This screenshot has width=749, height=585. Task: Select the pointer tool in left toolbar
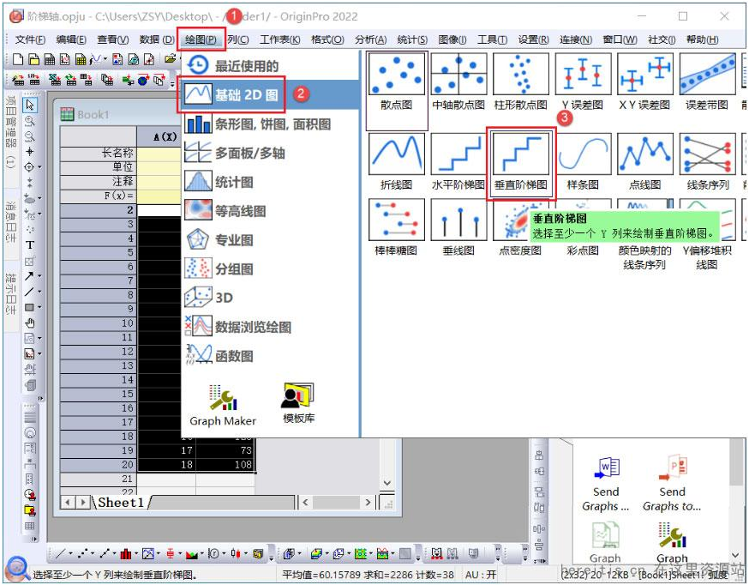tap(30, 105)
